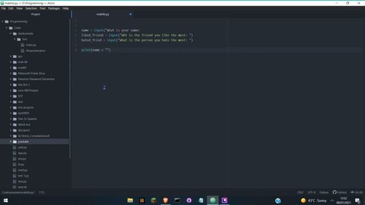Select the mablib.py editor tab
The width and height of the screenshot is (365, 205).
click(x=103, y=14)
